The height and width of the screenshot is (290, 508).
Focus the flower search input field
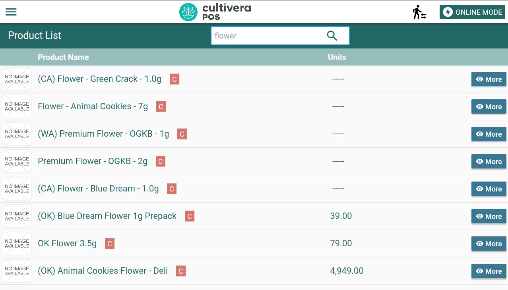pos(280,36)
